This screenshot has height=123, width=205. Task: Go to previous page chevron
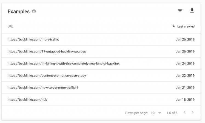click(184, 112)
